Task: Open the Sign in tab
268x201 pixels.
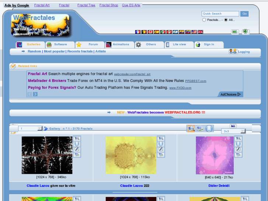Action: tap(209, 45)
